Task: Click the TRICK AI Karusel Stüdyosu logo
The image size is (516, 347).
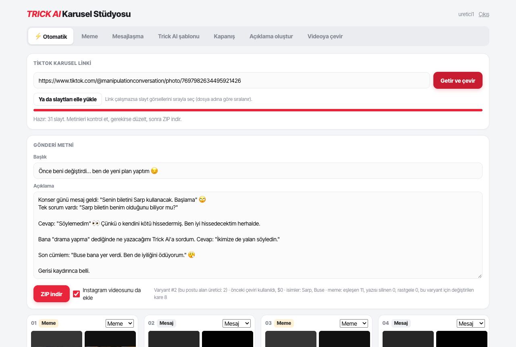Action: [79, 14]
